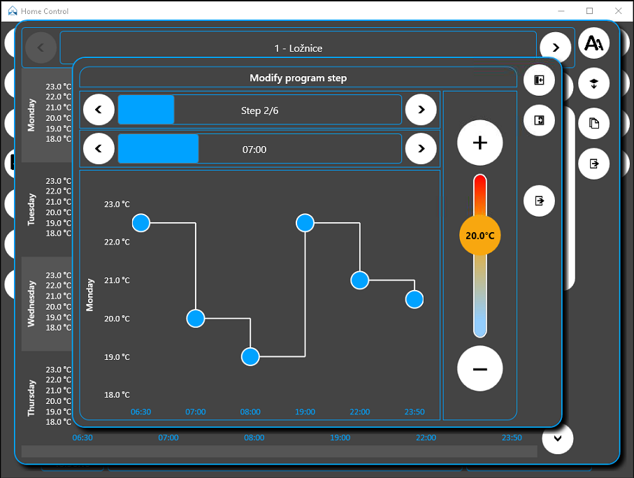The height and width of the screenshot is (478, 634).
Task: Decrease time from 07:00 with left arrow
Action: [99, 148]
